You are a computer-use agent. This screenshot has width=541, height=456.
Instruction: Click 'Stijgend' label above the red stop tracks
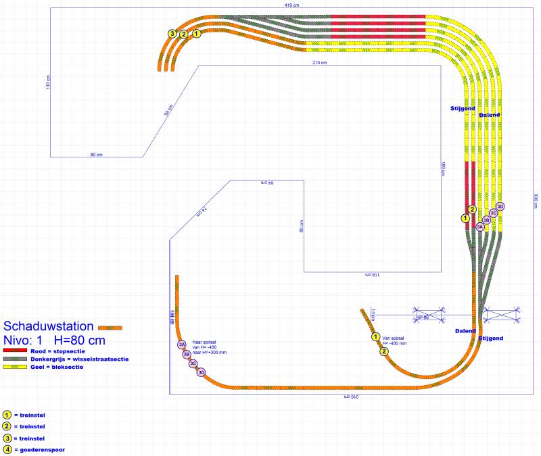point(463,108)
